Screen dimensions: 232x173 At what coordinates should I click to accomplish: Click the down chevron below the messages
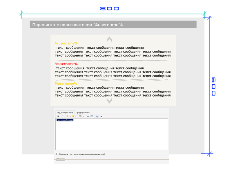coord(109,101)
